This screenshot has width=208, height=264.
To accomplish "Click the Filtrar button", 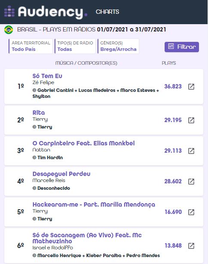I will coord(182,47).
